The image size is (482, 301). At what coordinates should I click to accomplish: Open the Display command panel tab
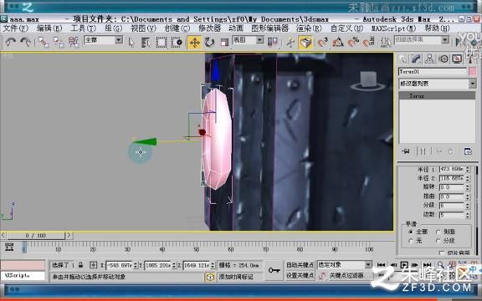pos(457,59)
